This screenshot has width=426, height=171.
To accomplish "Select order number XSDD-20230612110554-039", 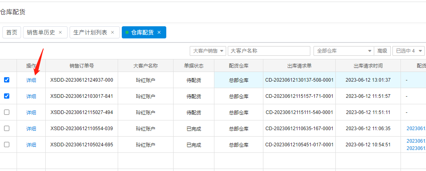I will pos(82,129).
